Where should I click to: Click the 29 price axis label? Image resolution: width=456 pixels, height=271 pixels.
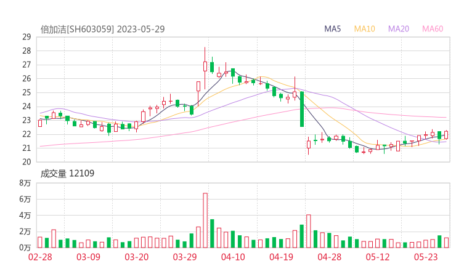(26, 37)
